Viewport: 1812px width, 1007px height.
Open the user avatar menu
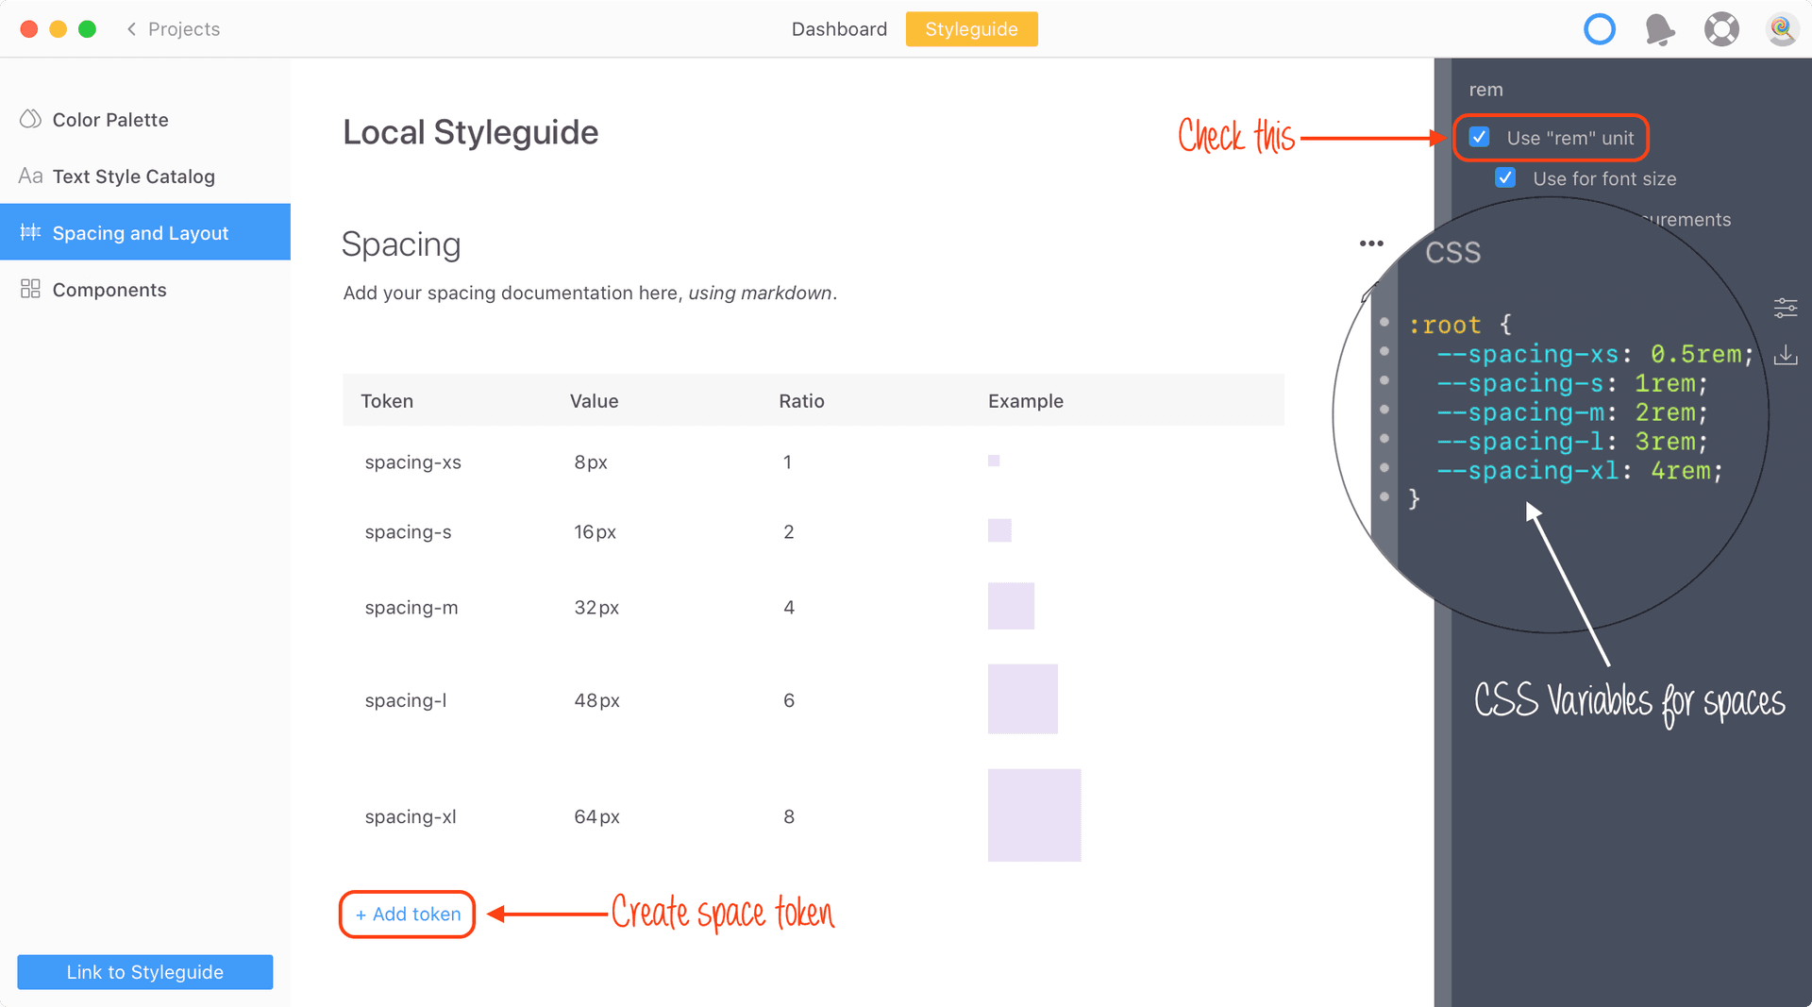pos(1782,29)
